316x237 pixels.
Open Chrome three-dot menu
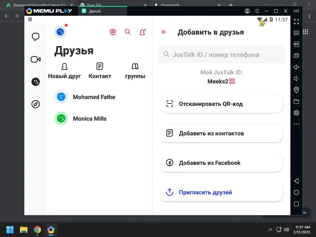click(x=309, y=16)
